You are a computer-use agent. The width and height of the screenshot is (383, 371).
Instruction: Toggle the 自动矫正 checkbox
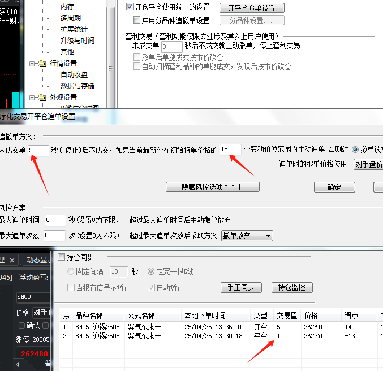click(151, 288)
